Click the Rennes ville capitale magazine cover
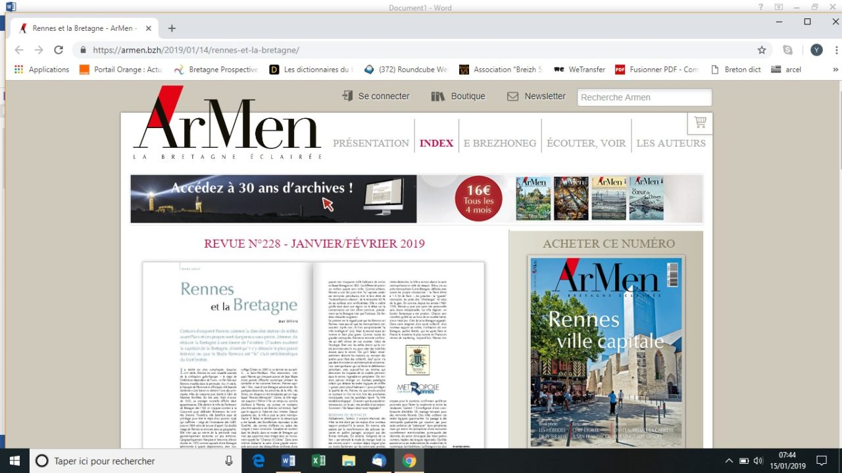The width and height of the screenshot is (842, 473). tap(606, 352)
